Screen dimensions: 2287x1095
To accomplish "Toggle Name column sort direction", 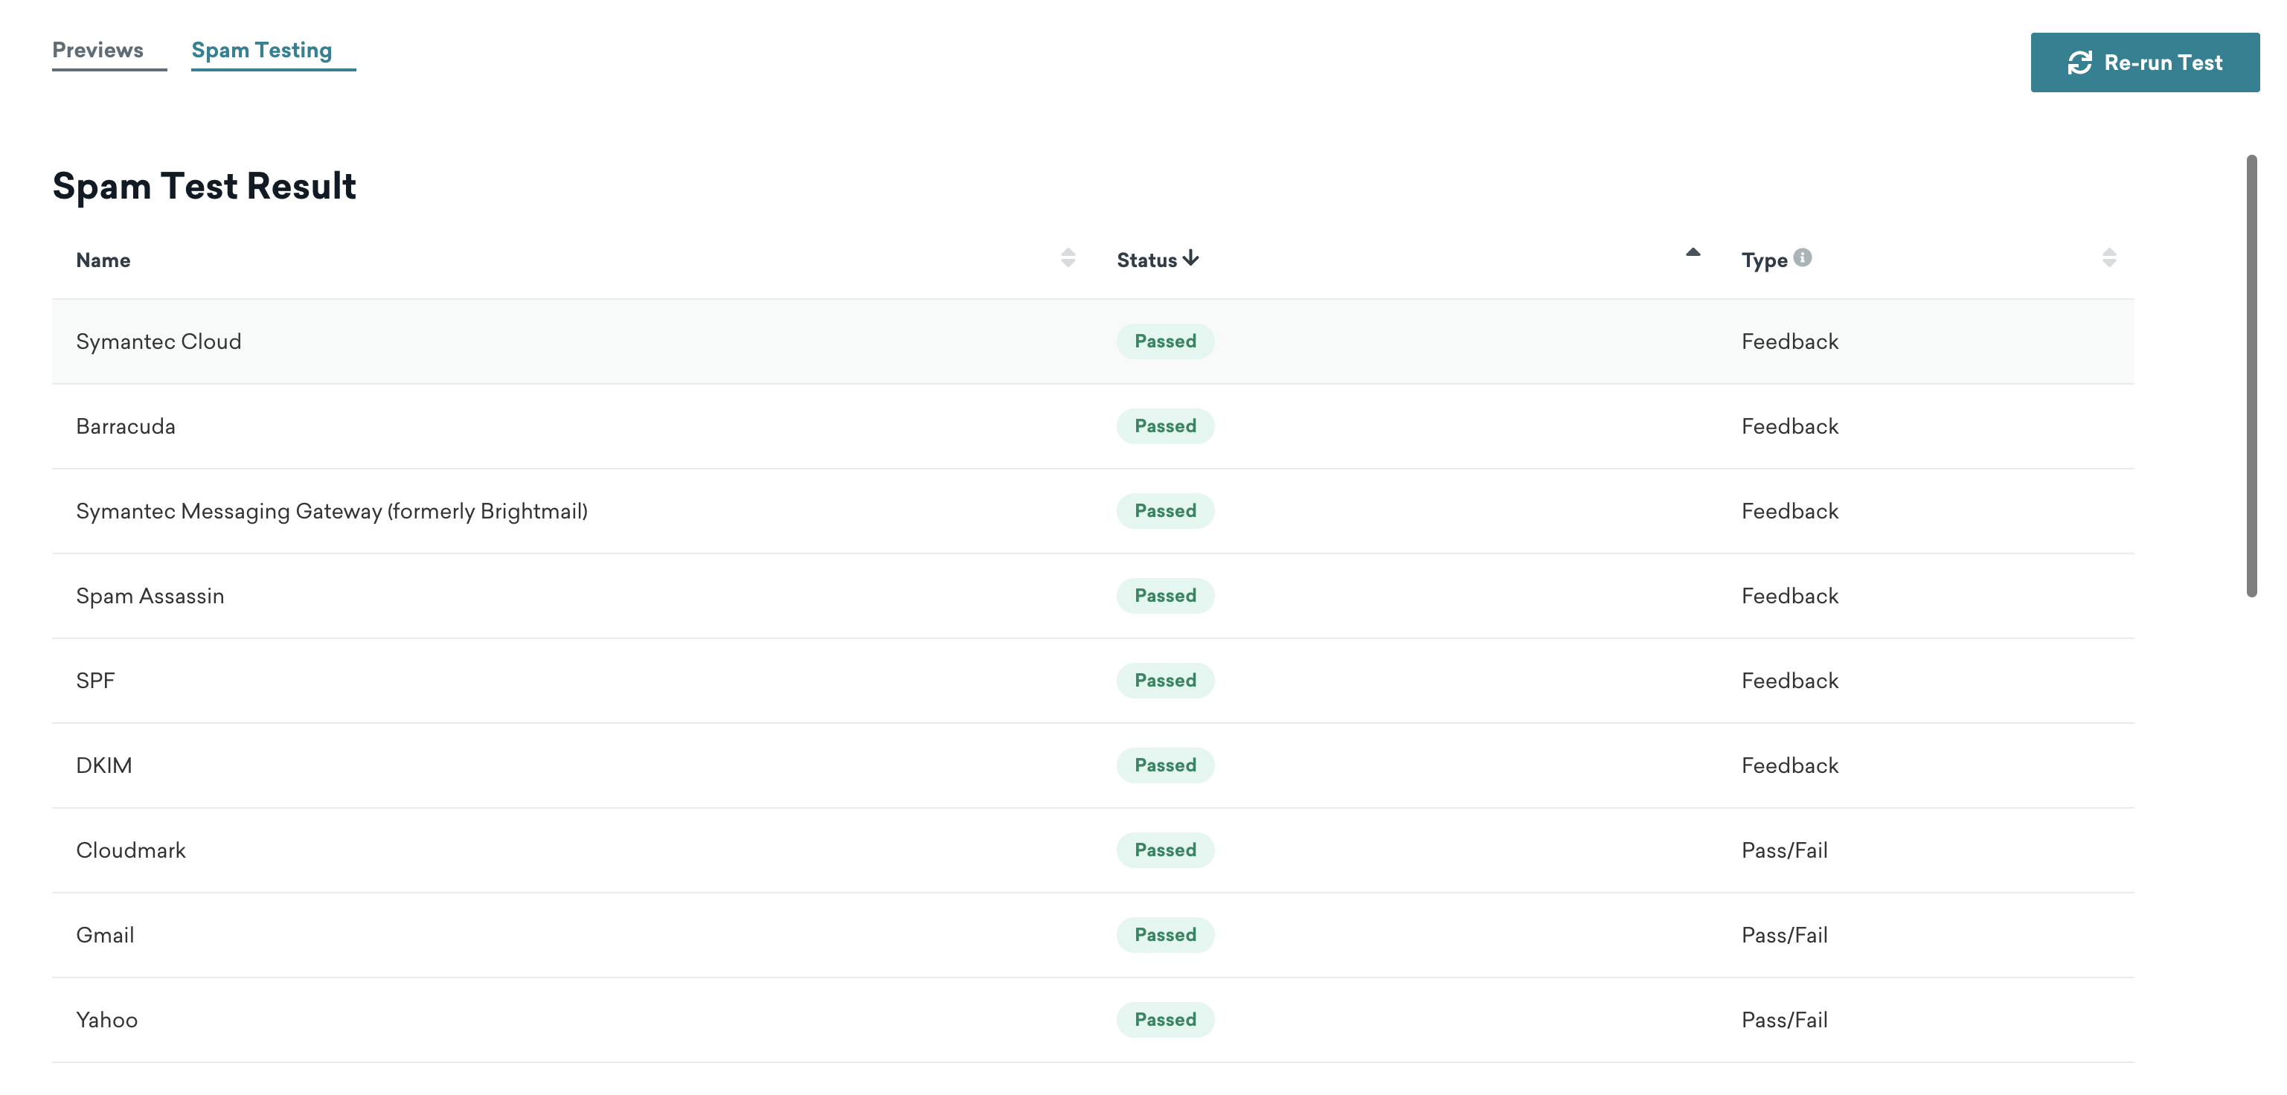I will [x=1069, y=258].
